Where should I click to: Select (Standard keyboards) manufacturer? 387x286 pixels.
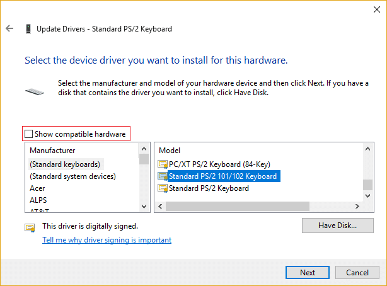point(65,164)
